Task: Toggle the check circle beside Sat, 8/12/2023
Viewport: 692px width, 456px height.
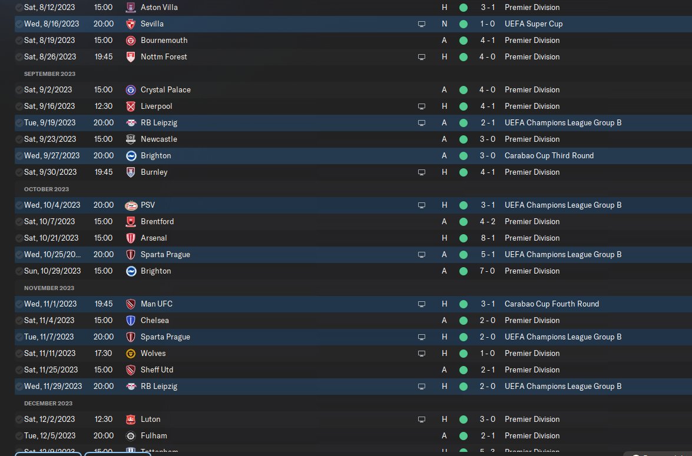Action: [x=19, y=8]
